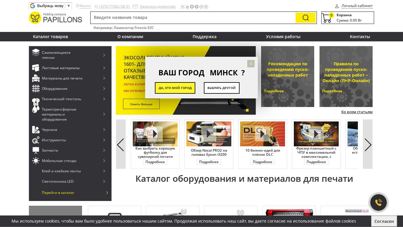Click the sheet icon for Листовые материалы
Screen dimensions: 403x227
36,68
